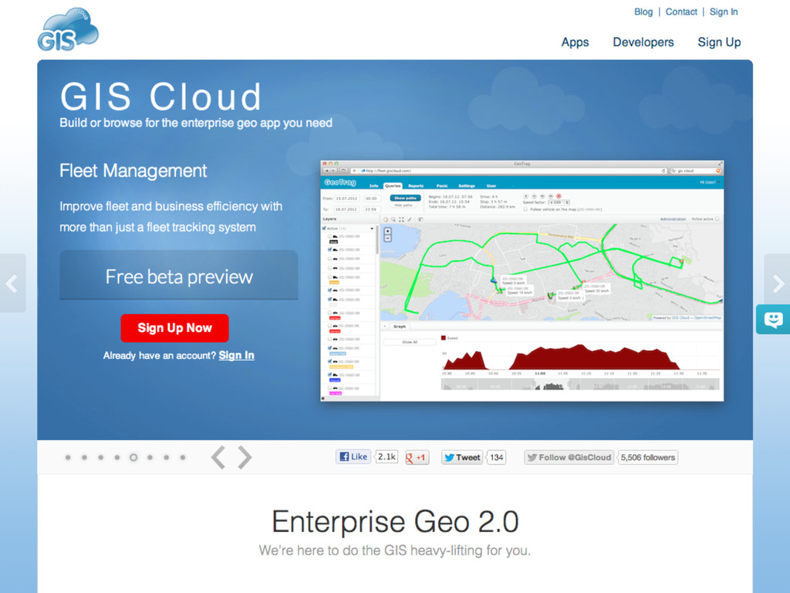Click the Google +1 button
The width and height of the screenshot is (790, 593).
point(417,457)
